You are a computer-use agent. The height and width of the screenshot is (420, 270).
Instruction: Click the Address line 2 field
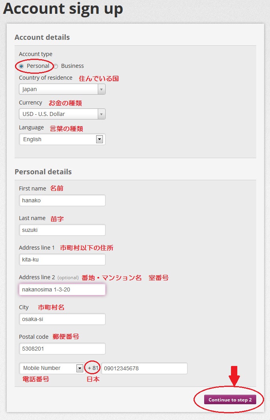click(62, 289)
